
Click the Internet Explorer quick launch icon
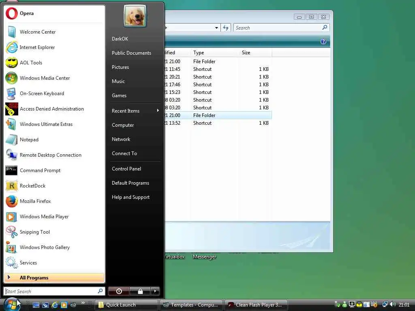pyautogui.click(x=55, y=305)
